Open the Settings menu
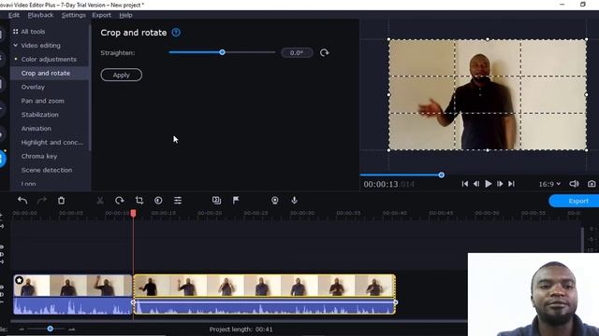 point(73,15)
